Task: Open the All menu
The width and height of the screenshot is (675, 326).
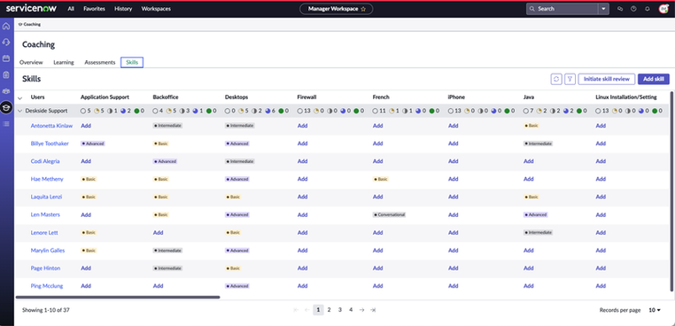Action: (71, 9)
